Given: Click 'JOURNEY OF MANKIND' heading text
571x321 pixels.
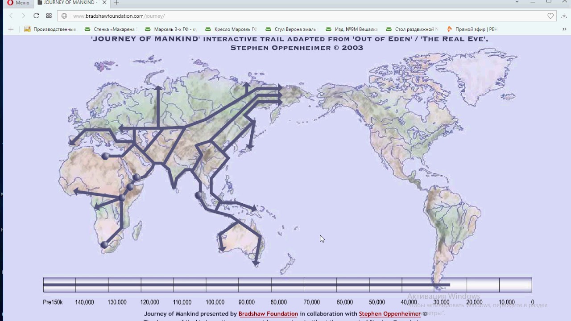Looking at the screenshot, I should (145, 39).
